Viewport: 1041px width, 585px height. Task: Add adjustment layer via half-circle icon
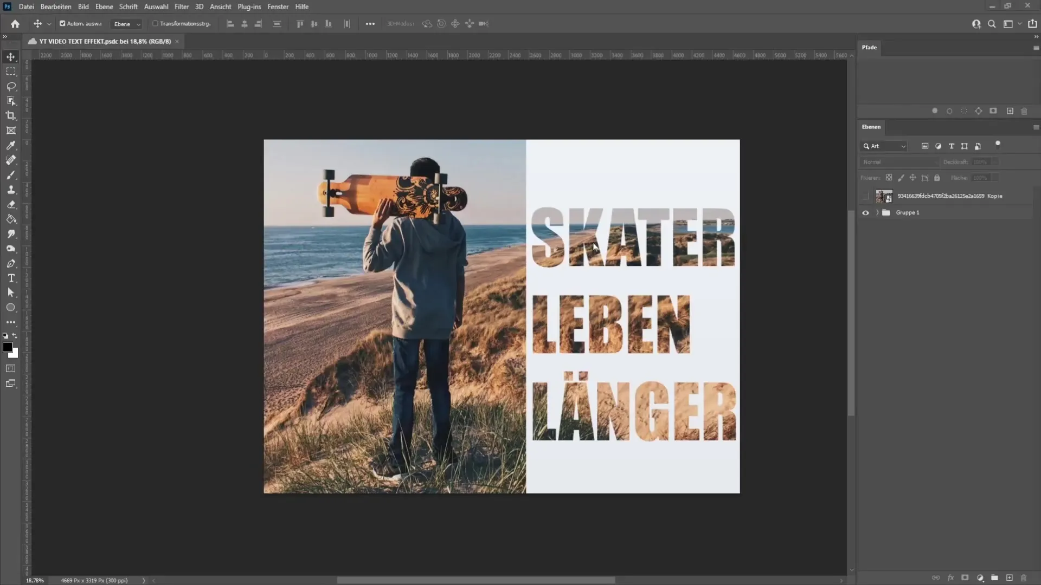[980, 578]
